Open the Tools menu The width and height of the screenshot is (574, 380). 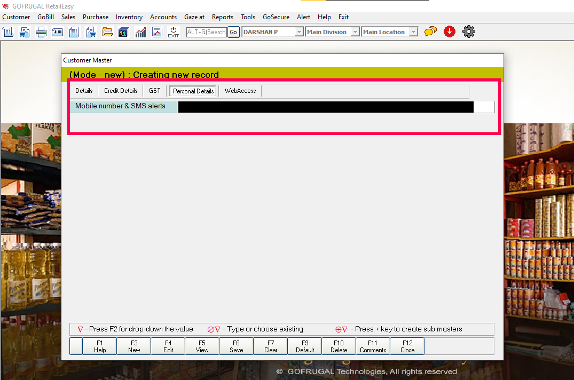(248, 17)
